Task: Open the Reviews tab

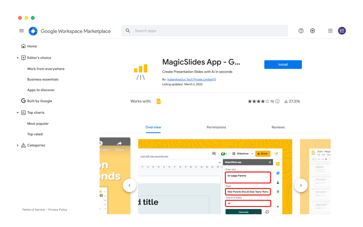Action: point(278,127)
